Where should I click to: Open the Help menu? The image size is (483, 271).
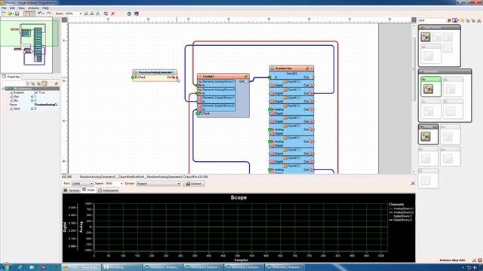click(45, 8)
